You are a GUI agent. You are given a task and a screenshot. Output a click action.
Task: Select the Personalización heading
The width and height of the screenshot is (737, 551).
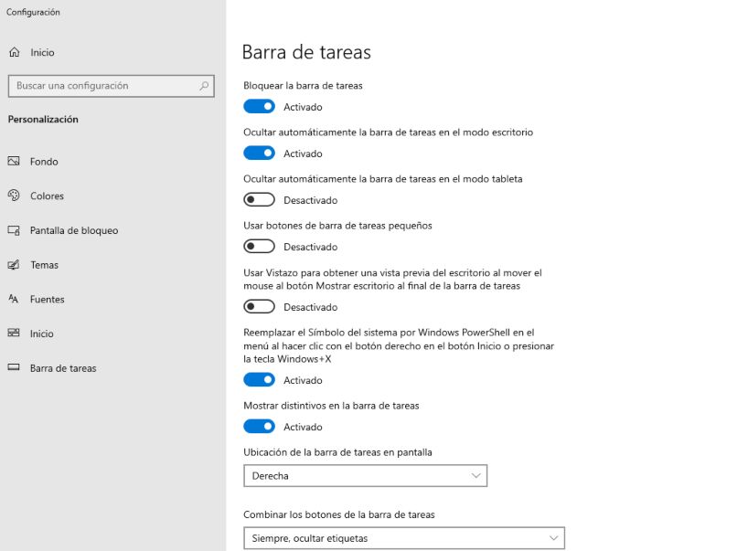[x=42, y=119]
